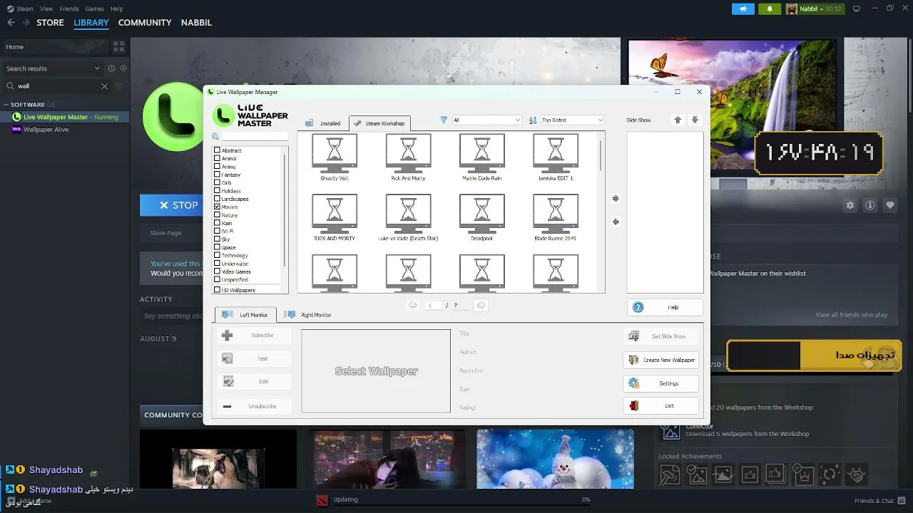913x513 pixels.
Task: Select the Blade Runner 2049 wallpaper thumbnail
Action: point(555,217)
